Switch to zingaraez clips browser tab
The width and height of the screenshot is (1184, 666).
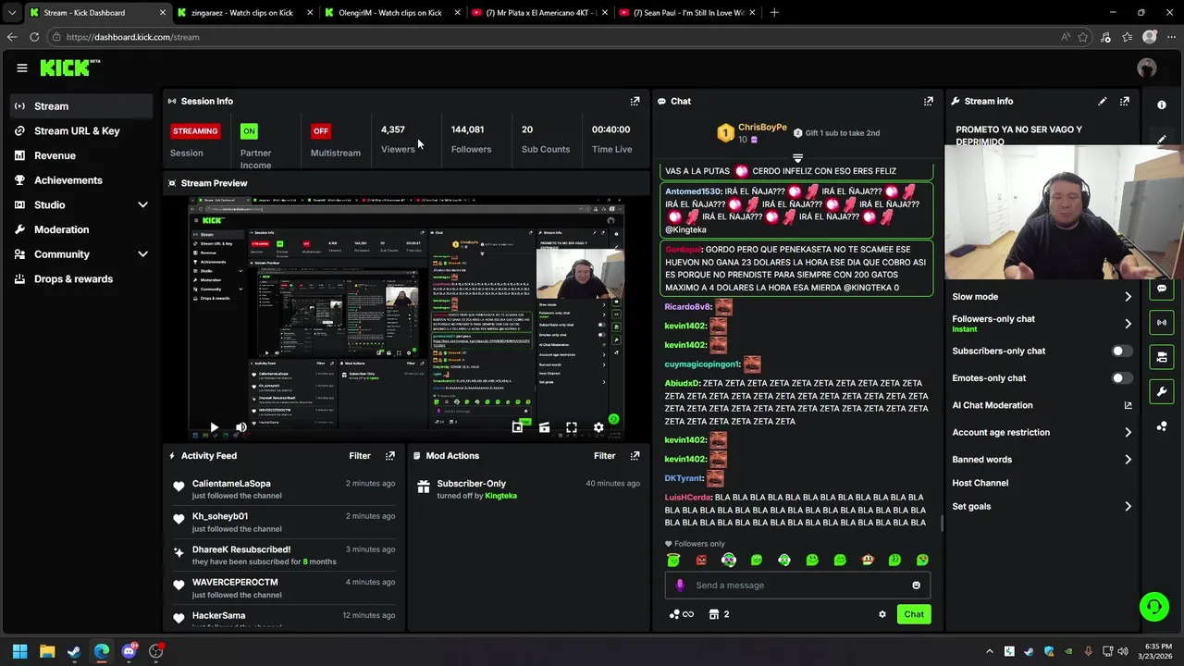244,13
